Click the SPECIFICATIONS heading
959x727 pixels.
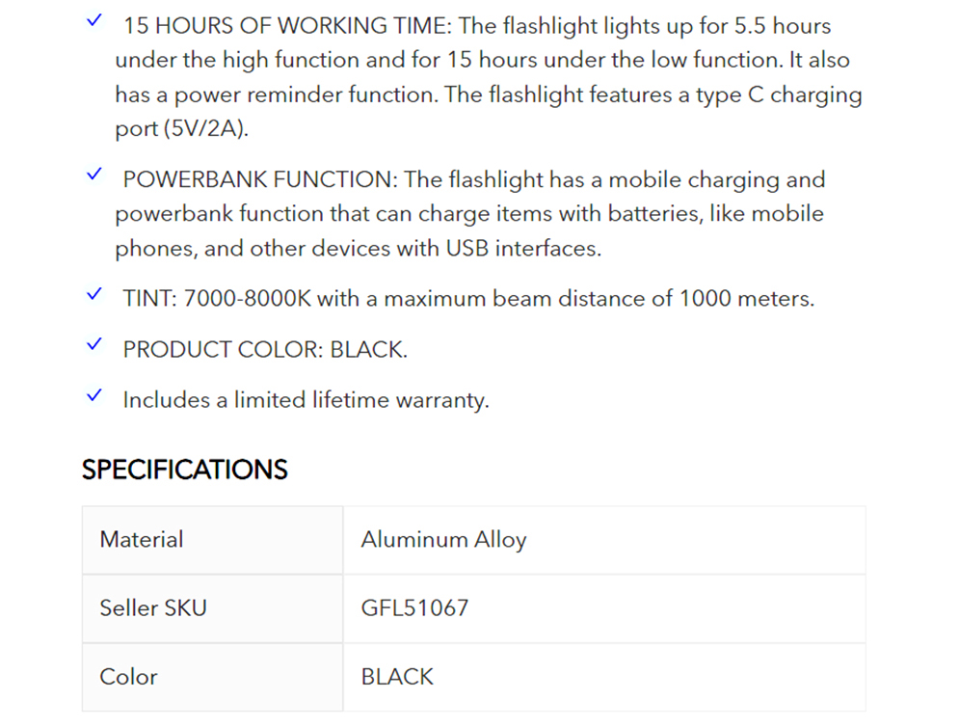(185, 470)
